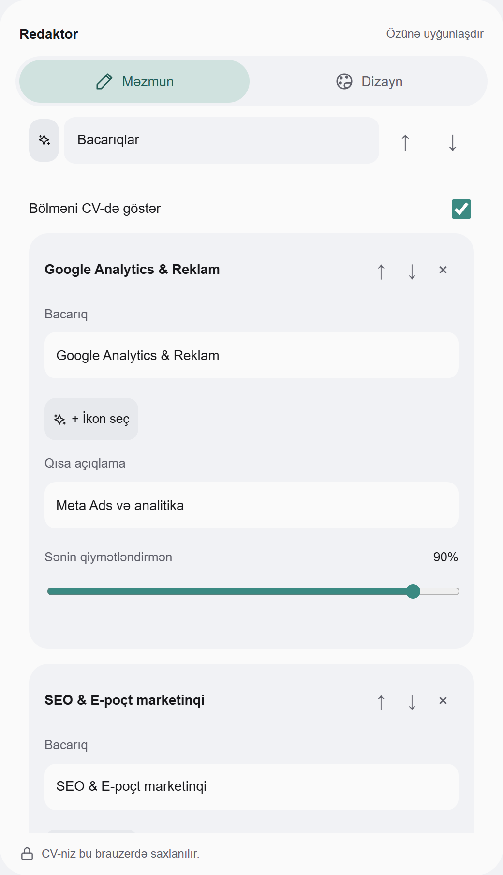Click the SEO & E-poçt marketinqi card heading

[124, 700]
